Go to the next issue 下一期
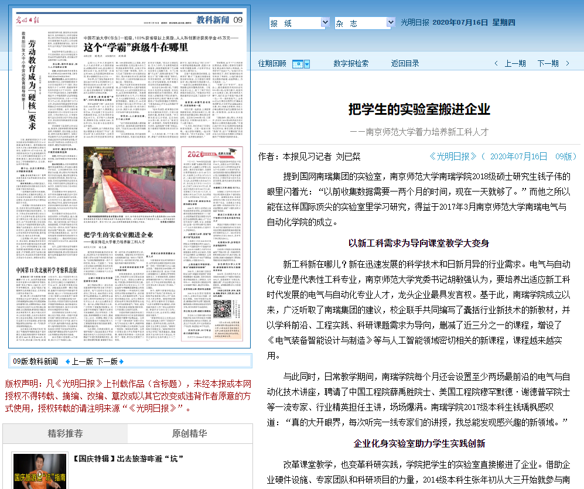This screenshot has height=489, width=584. 548,63
